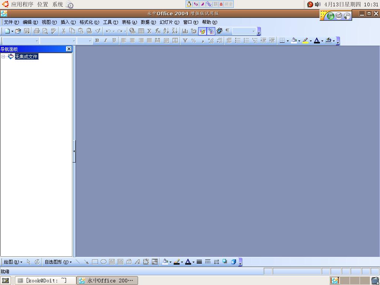The width and height of the screenshot is (380, 285).
Task: Toggle the navigation panel toolbar button
Action: 211,31
